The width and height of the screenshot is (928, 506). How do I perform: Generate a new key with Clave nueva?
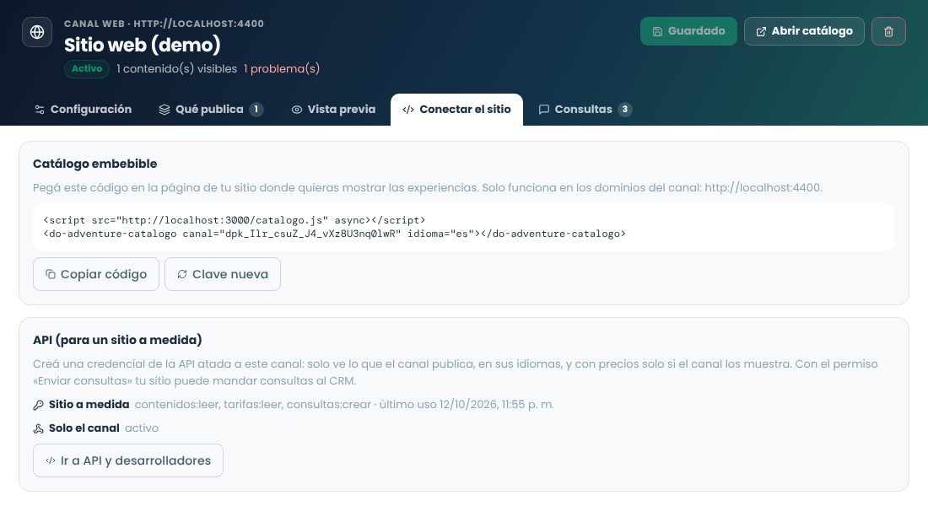pyautogui.click(x=223, y=274)
